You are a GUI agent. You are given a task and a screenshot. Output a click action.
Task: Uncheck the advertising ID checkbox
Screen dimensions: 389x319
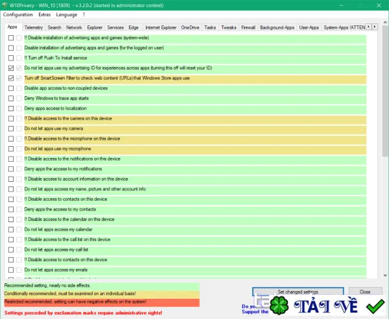pyautogui.click(x=11, y=68)
